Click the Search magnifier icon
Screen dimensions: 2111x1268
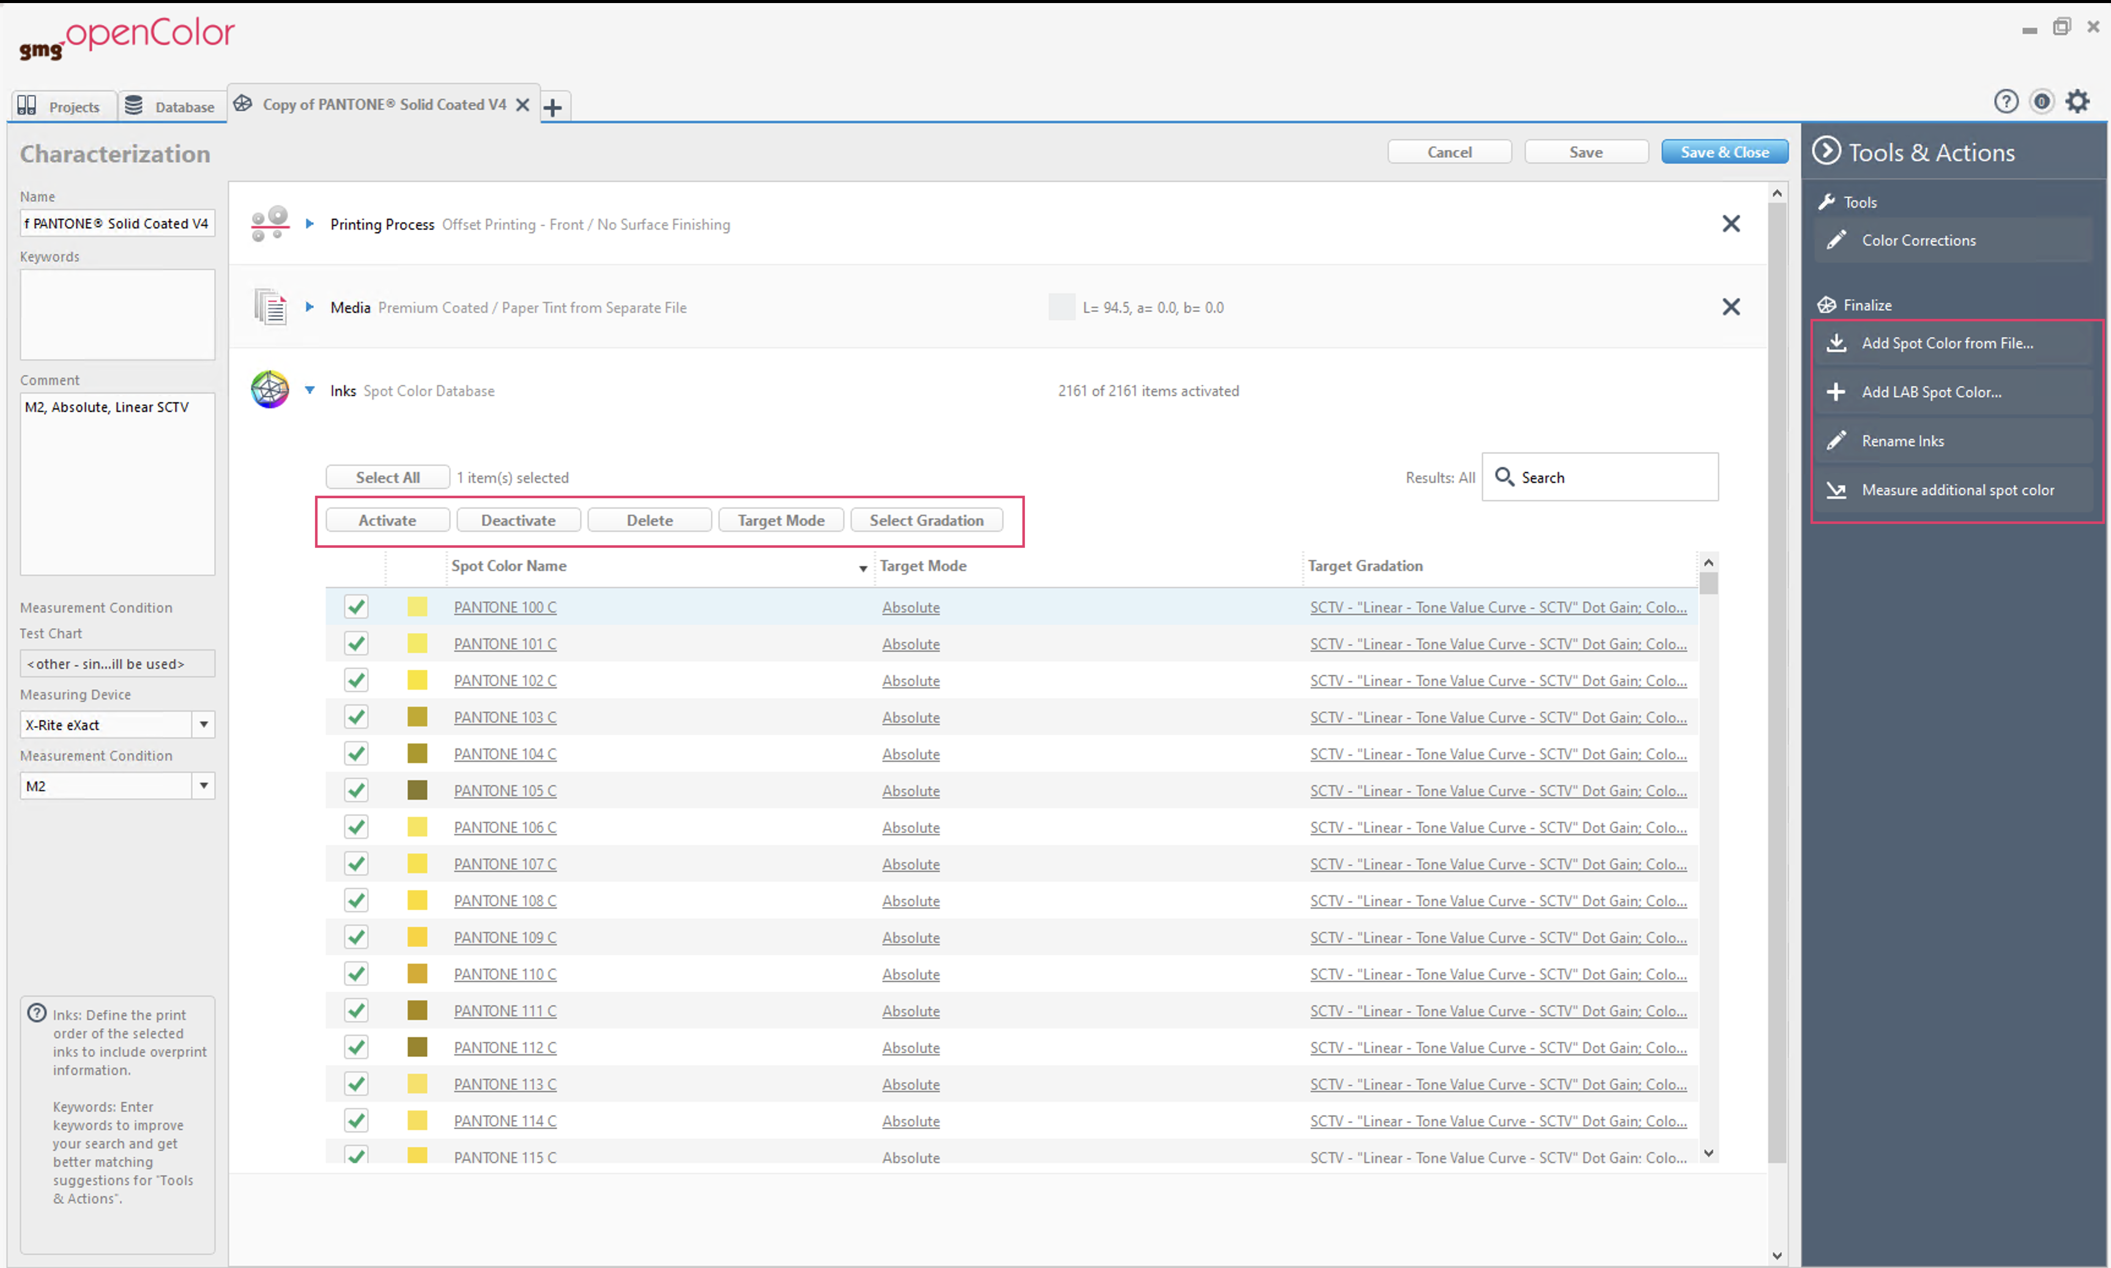point(1505,477)
